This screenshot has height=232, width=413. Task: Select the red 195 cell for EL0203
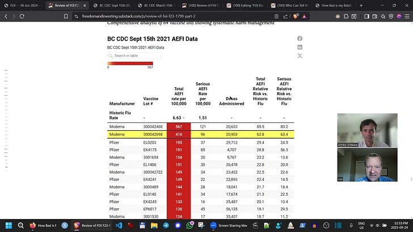tap(179, 143)
